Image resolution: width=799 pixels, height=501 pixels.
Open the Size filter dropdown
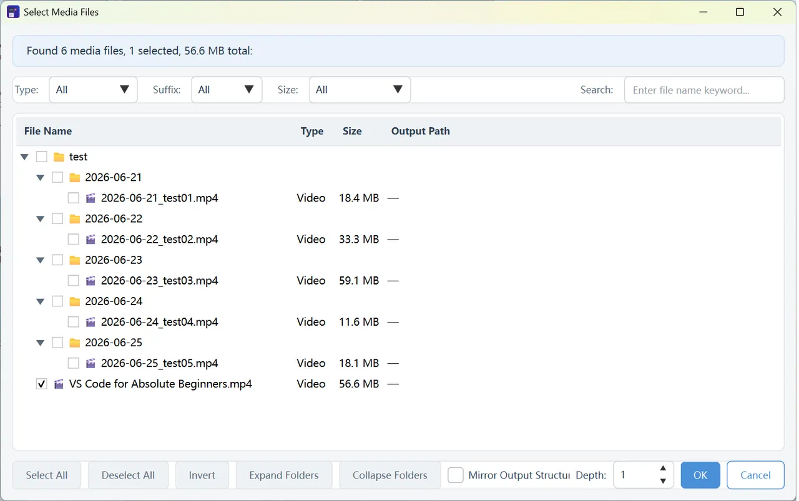360,90
